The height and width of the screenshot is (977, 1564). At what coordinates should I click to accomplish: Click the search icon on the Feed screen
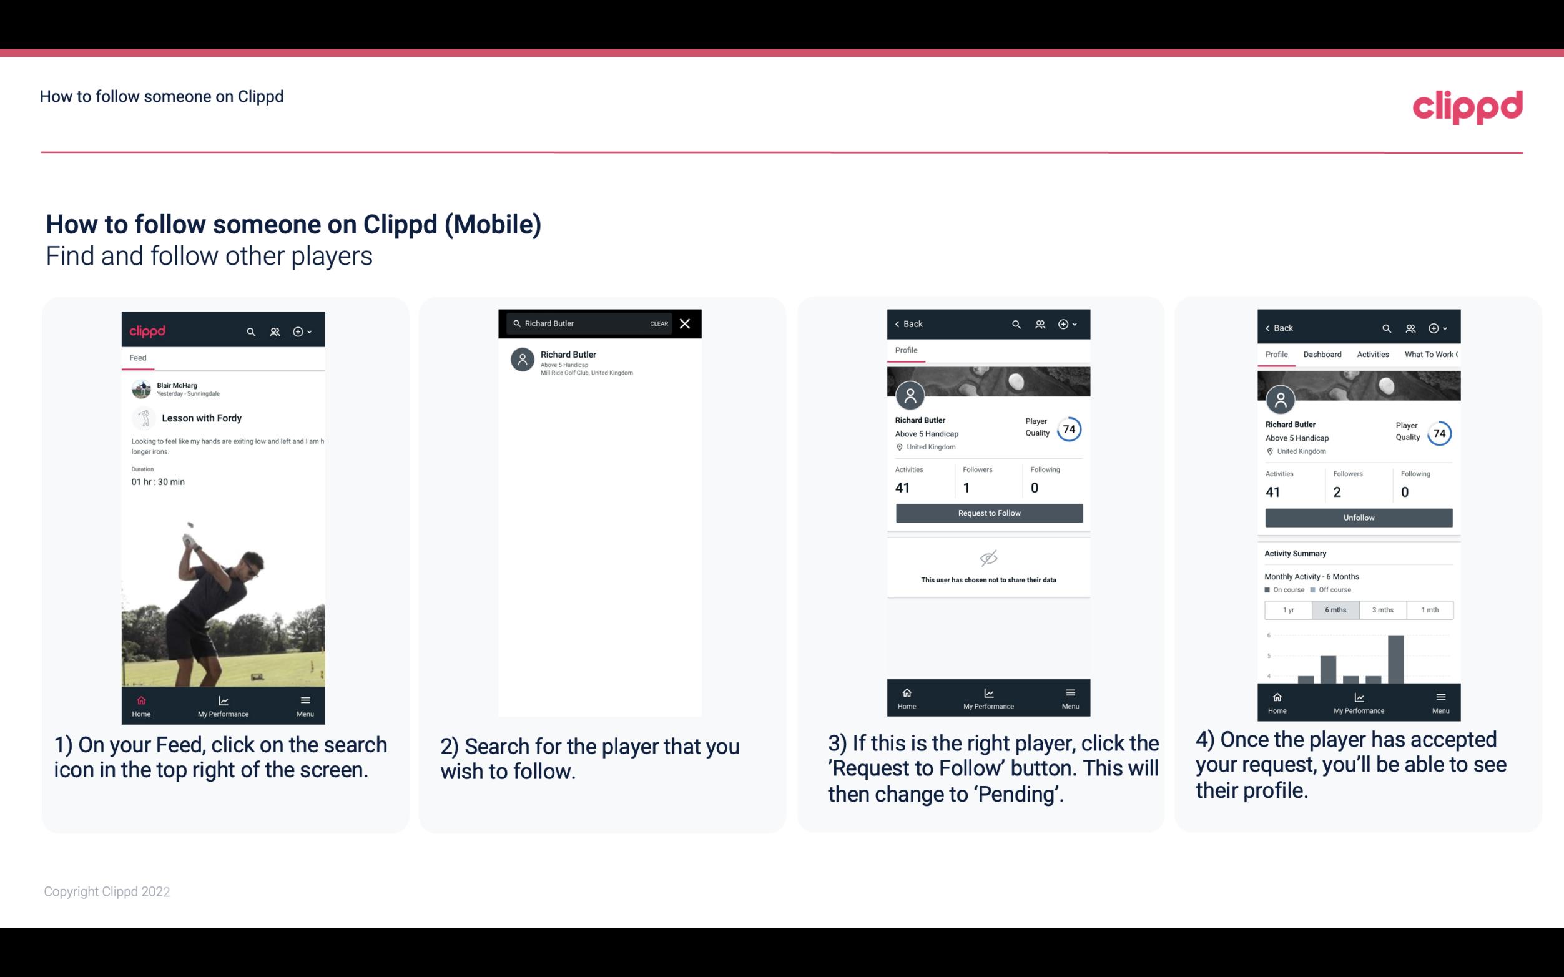[250, 331]
